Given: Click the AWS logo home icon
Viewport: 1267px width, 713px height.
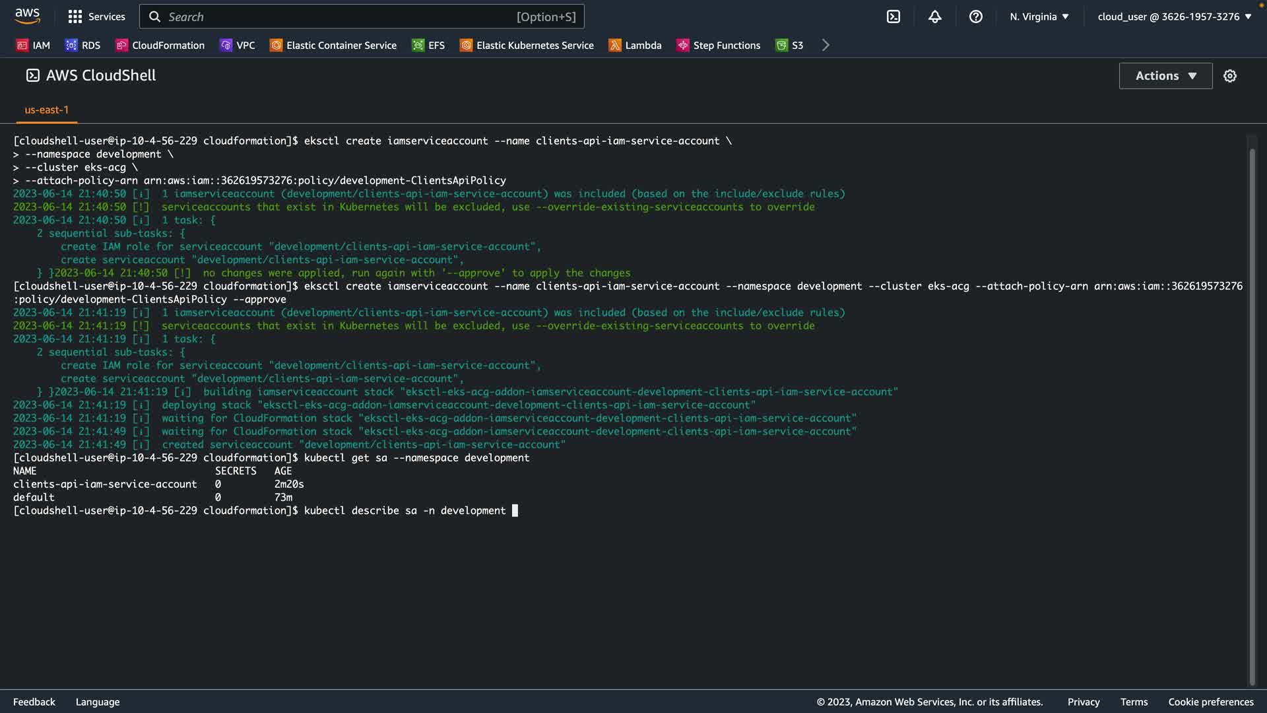Looking at the screenshot, I should click(x=27, y=16).
